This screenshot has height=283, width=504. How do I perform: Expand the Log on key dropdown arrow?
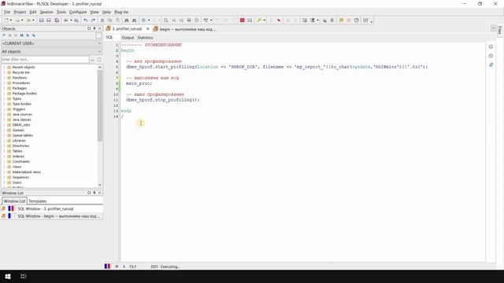point(265,20)
